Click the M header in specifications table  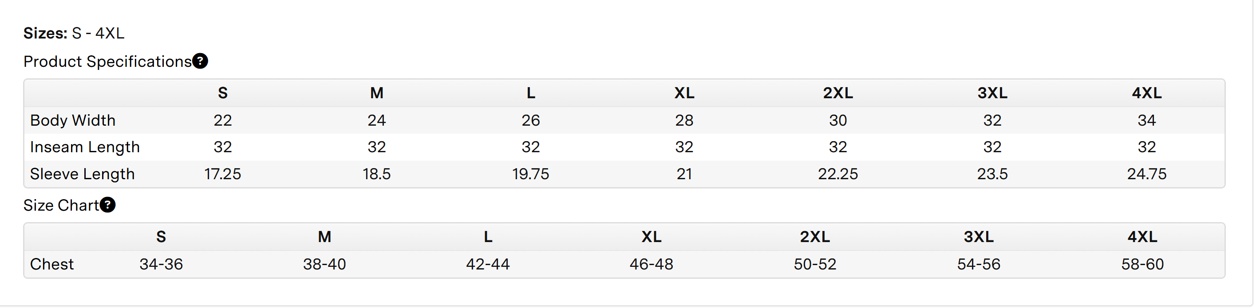tap(376, 93)
